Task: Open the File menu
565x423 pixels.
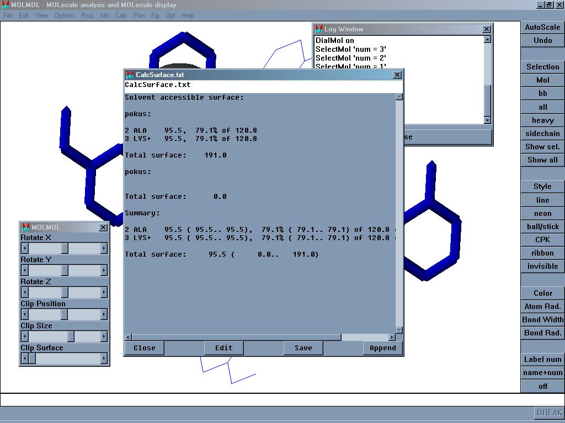Action: coord(8,15)
